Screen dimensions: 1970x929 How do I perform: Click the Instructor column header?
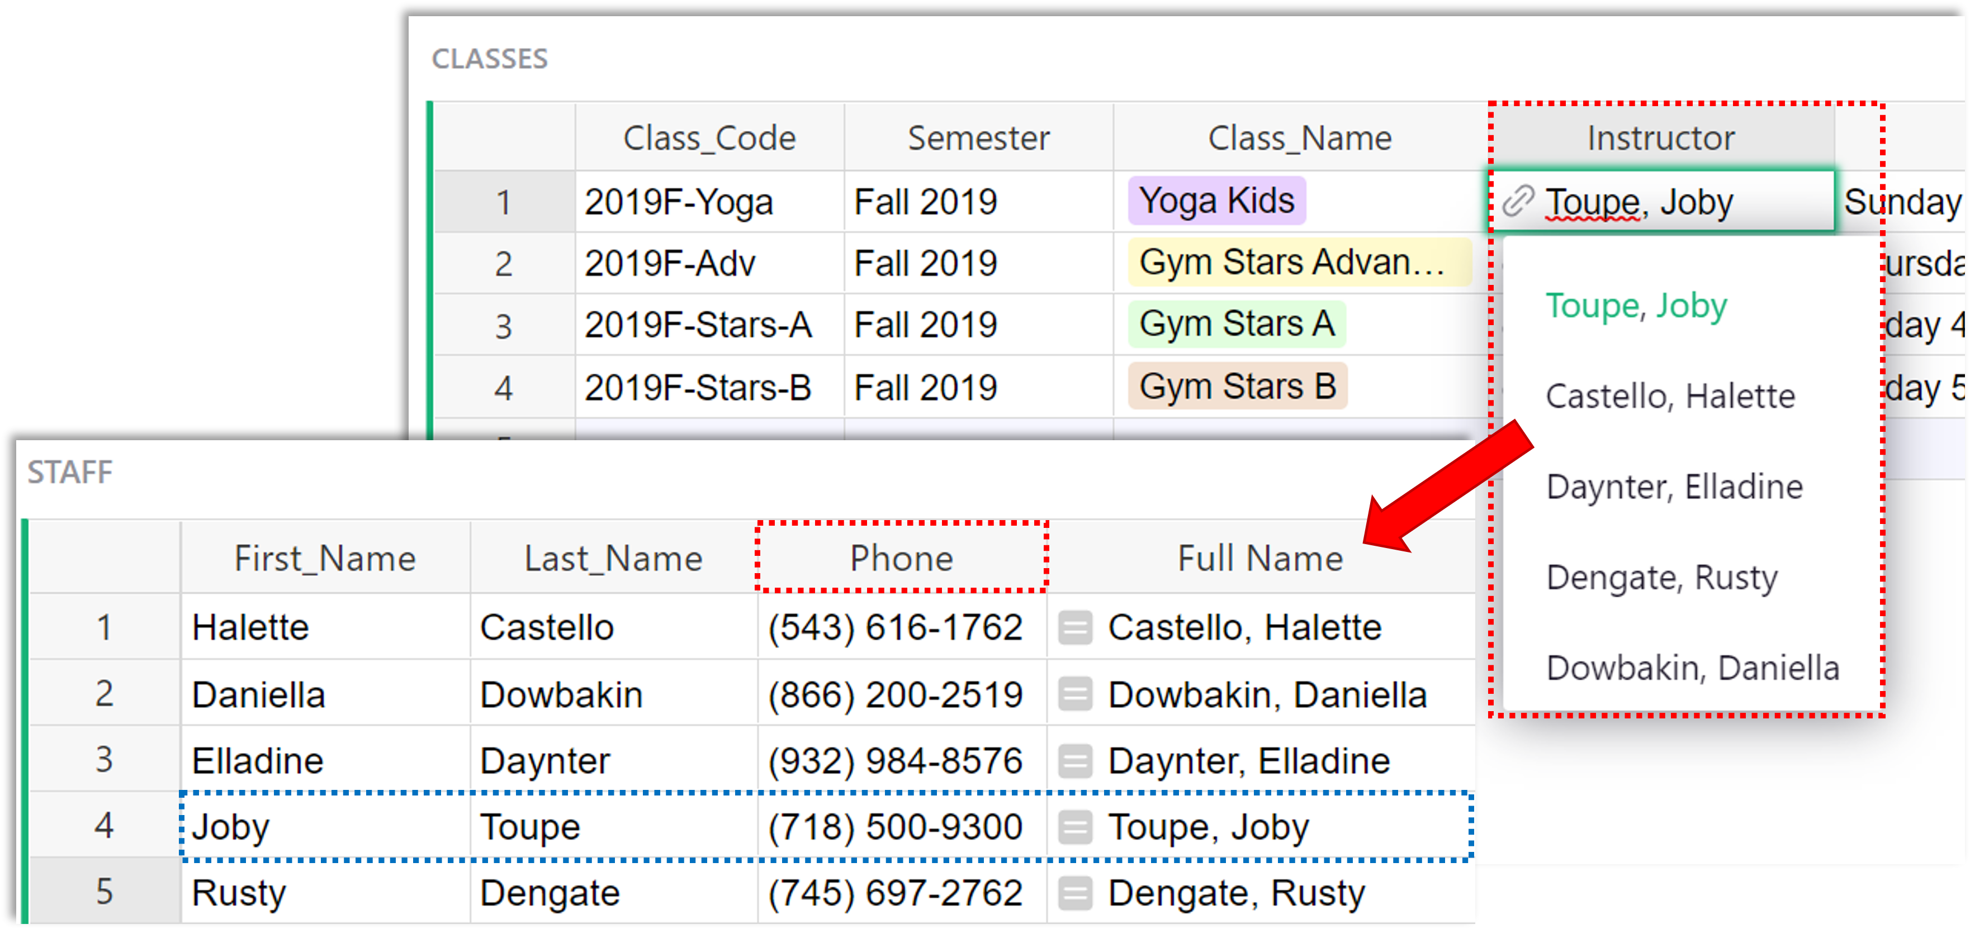[x=1660, y=139]
